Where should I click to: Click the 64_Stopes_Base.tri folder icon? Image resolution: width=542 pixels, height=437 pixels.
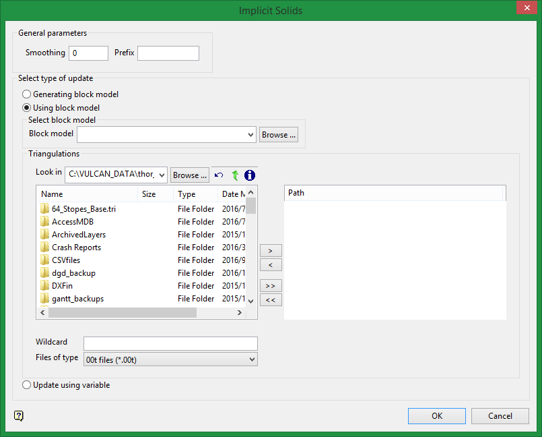[x=45, y=209]
